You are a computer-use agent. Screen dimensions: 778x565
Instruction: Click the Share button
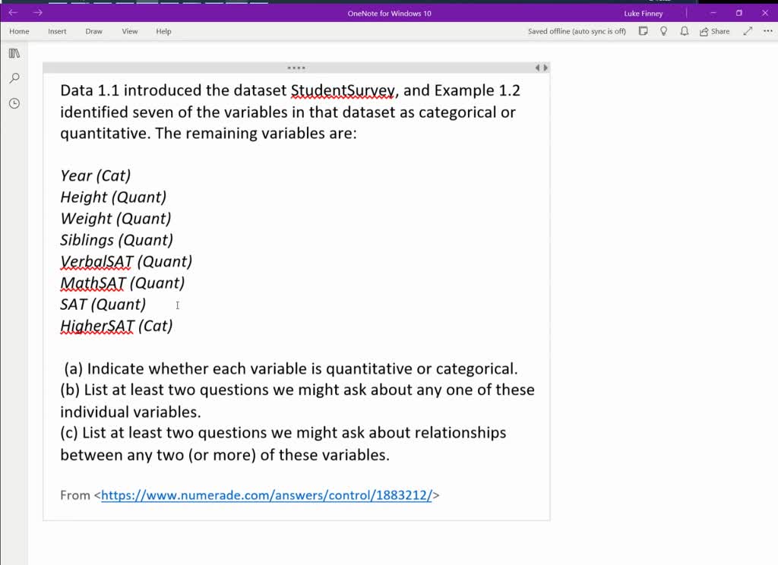click(x=714, y=31)
